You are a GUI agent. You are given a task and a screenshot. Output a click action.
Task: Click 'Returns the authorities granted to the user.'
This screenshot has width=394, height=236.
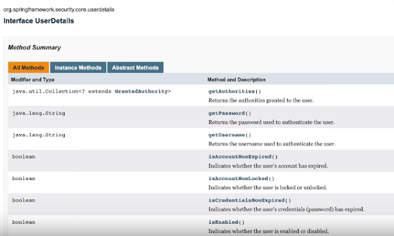(x=261, y=100)
